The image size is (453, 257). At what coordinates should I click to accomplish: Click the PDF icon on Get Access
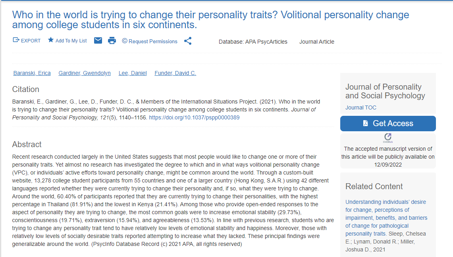click(x=365, y=124)
